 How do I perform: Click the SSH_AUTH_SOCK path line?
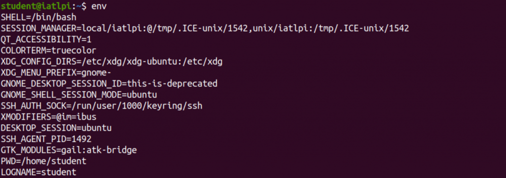(102, 106)
